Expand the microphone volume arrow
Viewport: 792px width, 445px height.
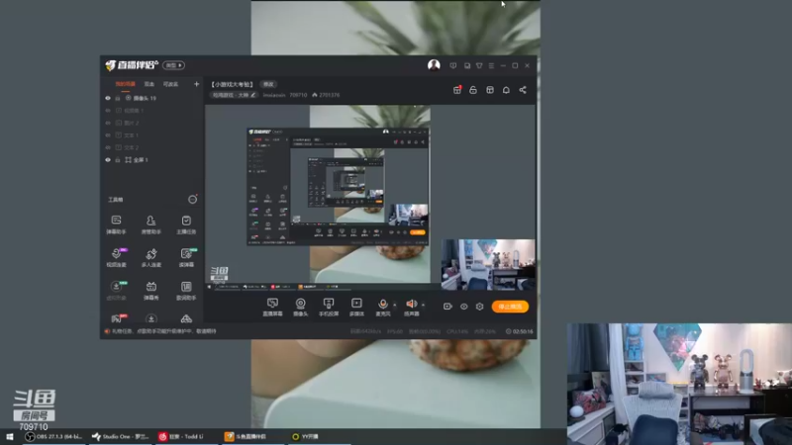pyautogui.click(x=395, y=305)
